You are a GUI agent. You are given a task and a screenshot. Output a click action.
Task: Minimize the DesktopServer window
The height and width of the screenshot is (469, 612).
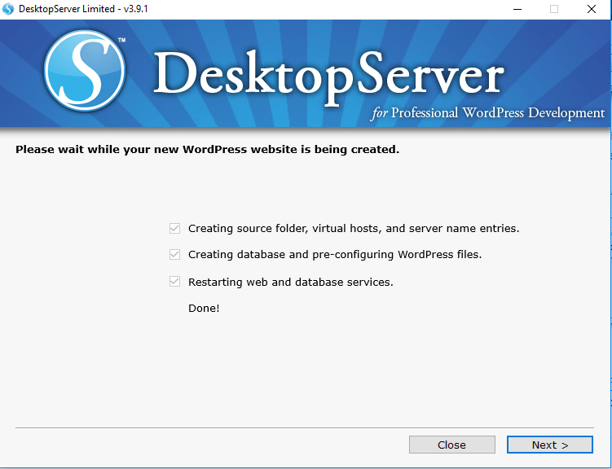(517, 9)
